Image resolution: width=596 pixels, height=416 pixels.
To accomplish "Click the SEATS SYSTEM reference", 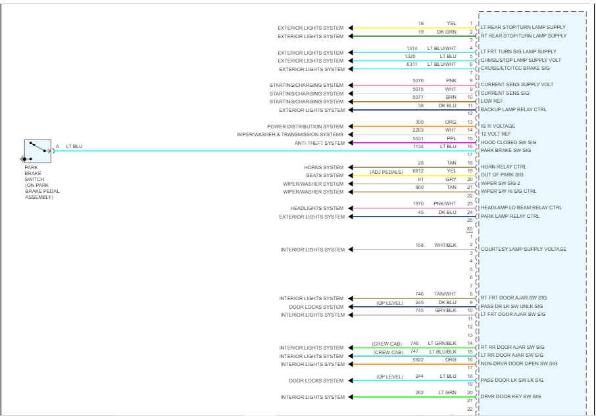I will (x=324, y=176).
